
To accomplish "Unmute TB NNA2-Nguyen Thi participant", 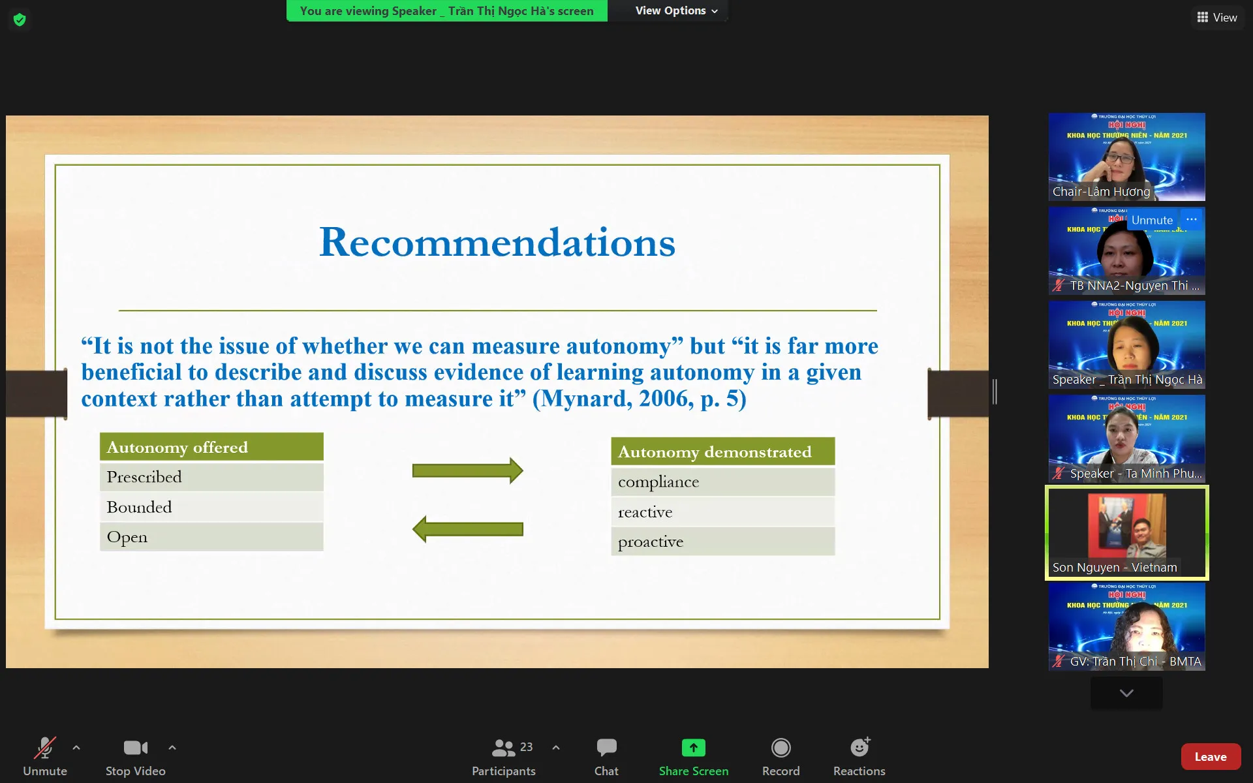I will click(x=1151, y=220).
